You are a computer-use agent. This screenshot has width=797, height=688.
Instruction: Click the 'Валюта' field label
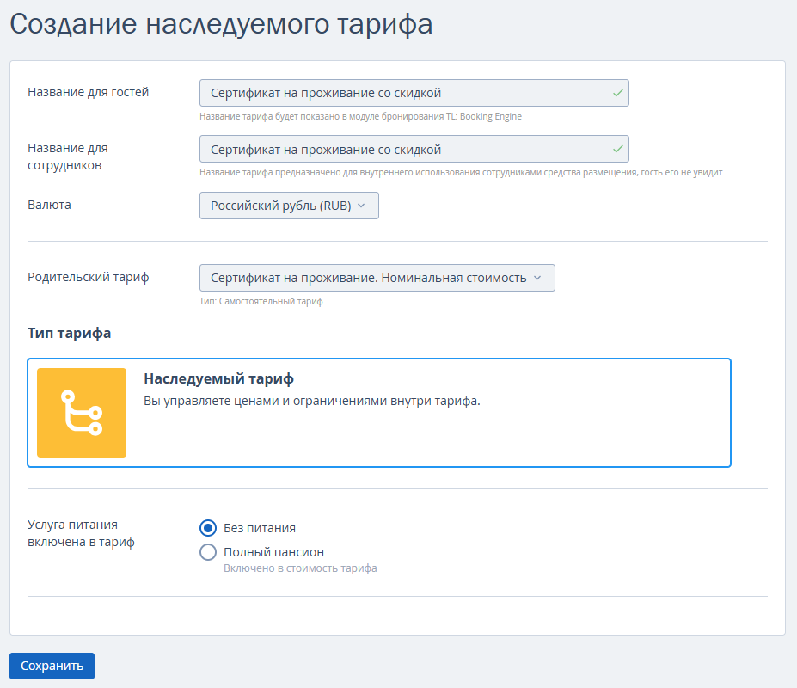click(49, 205)
